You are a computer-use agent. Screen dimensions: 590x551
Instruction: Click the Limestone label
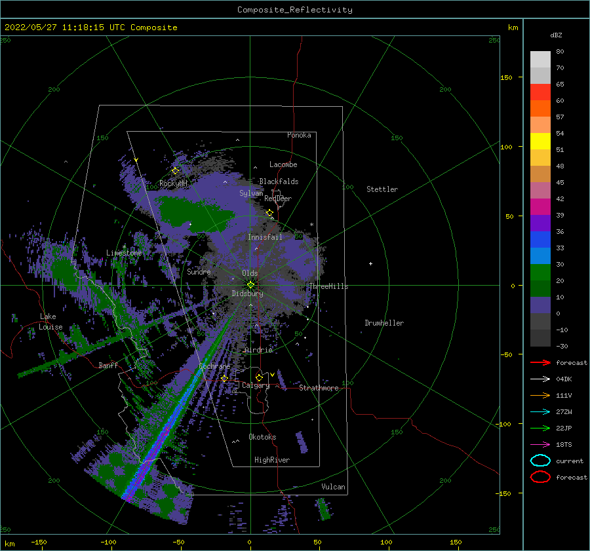tap(124, 253)
